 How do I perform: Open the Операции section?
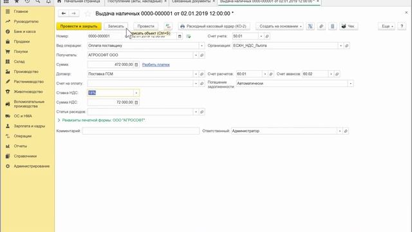coord(23,136)
